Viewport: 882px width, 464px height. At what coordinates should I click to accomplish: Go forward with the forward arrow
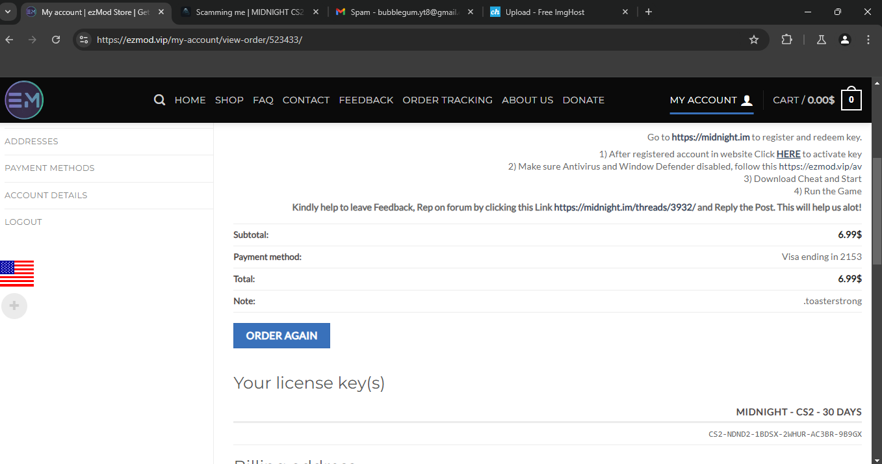(32, 40)
